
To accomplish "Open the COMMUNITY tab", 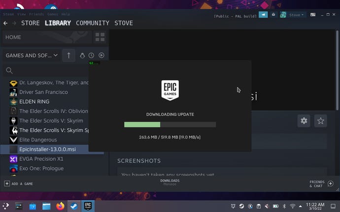I will coord(93,23).
